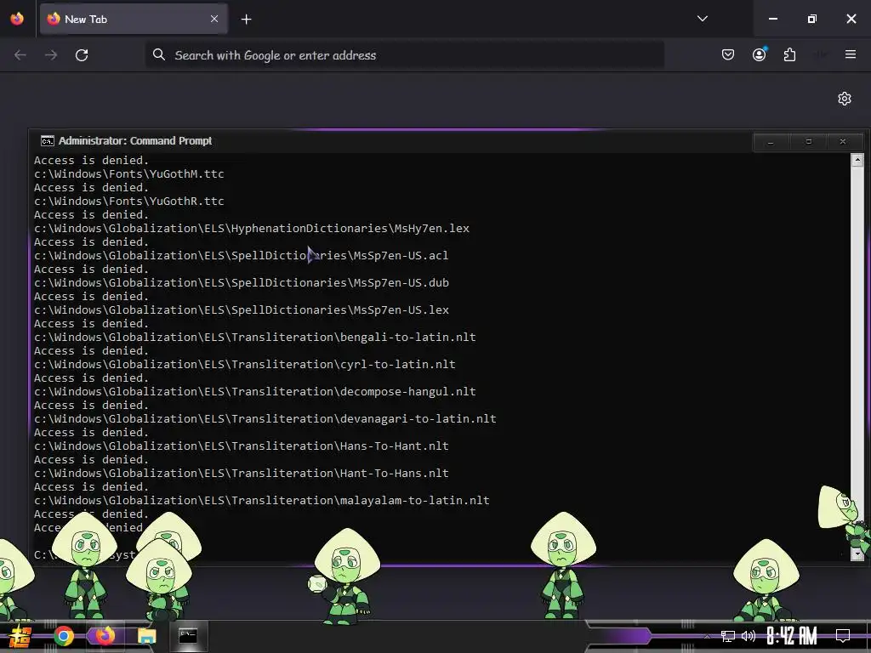Click the devanagari-to-latin.nlt path line
The image size is (871, 653).
265,418
